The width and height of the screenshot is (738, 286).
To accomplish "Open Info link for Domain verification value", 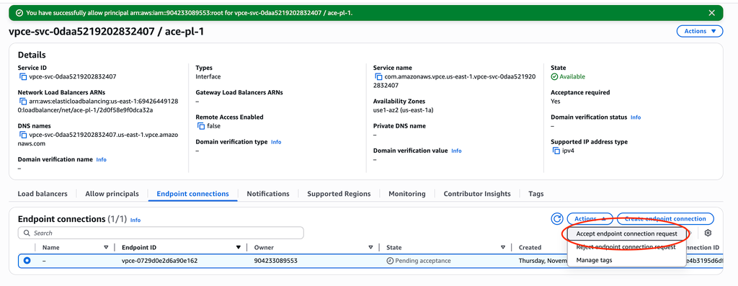I will [x=456, y=151].
